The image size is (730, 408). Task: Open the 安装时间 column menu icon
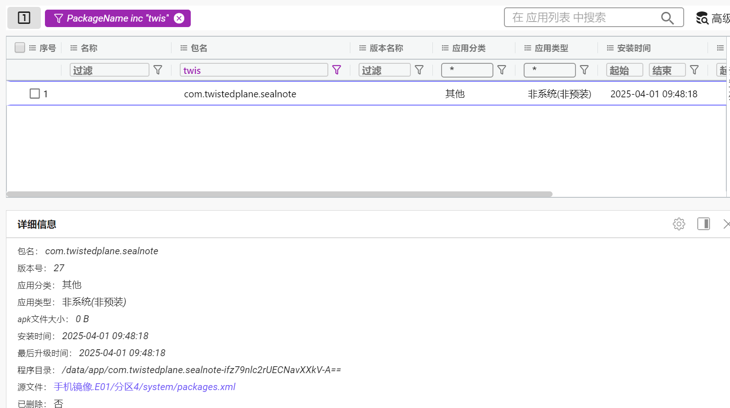(x=610, y=48)
